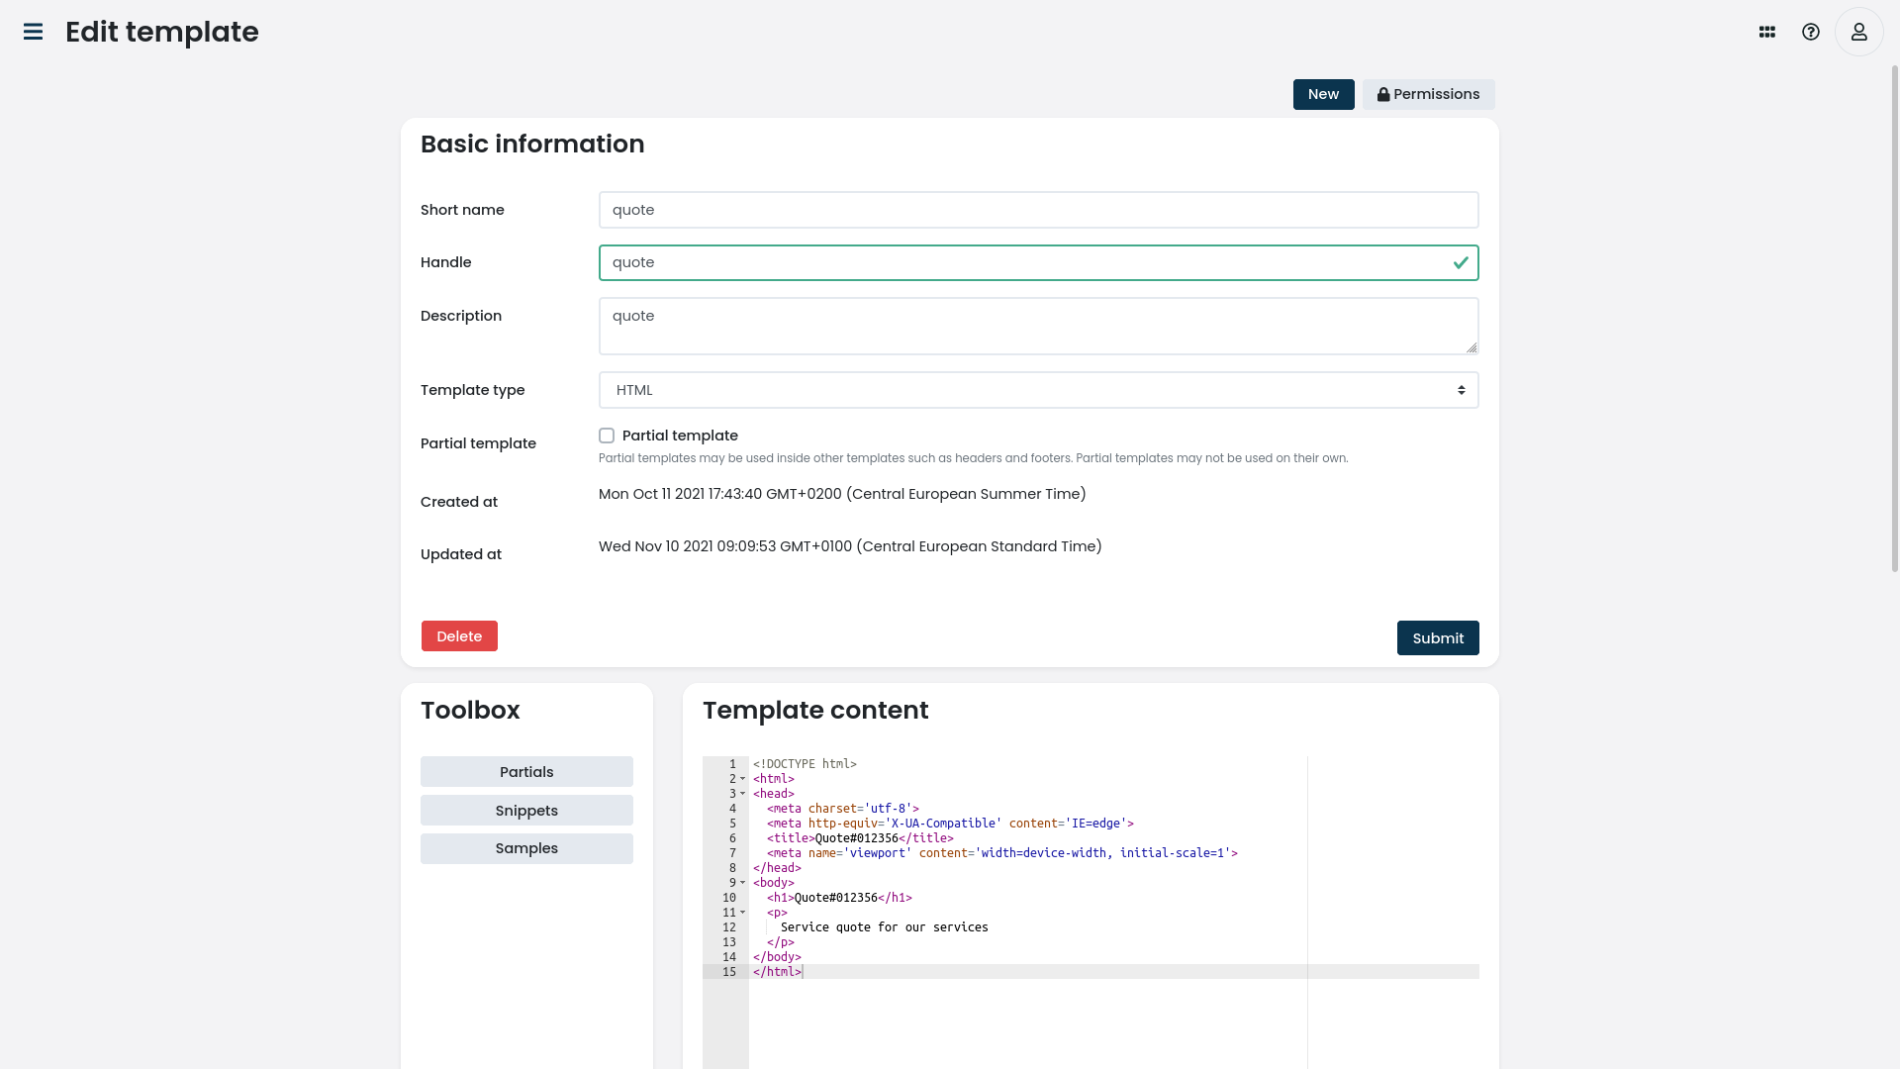Click the 'Service quote for our services' code line
The width and height of the screenshot is (1900, 1069).
pyautogui.click(x=884, y=927)
